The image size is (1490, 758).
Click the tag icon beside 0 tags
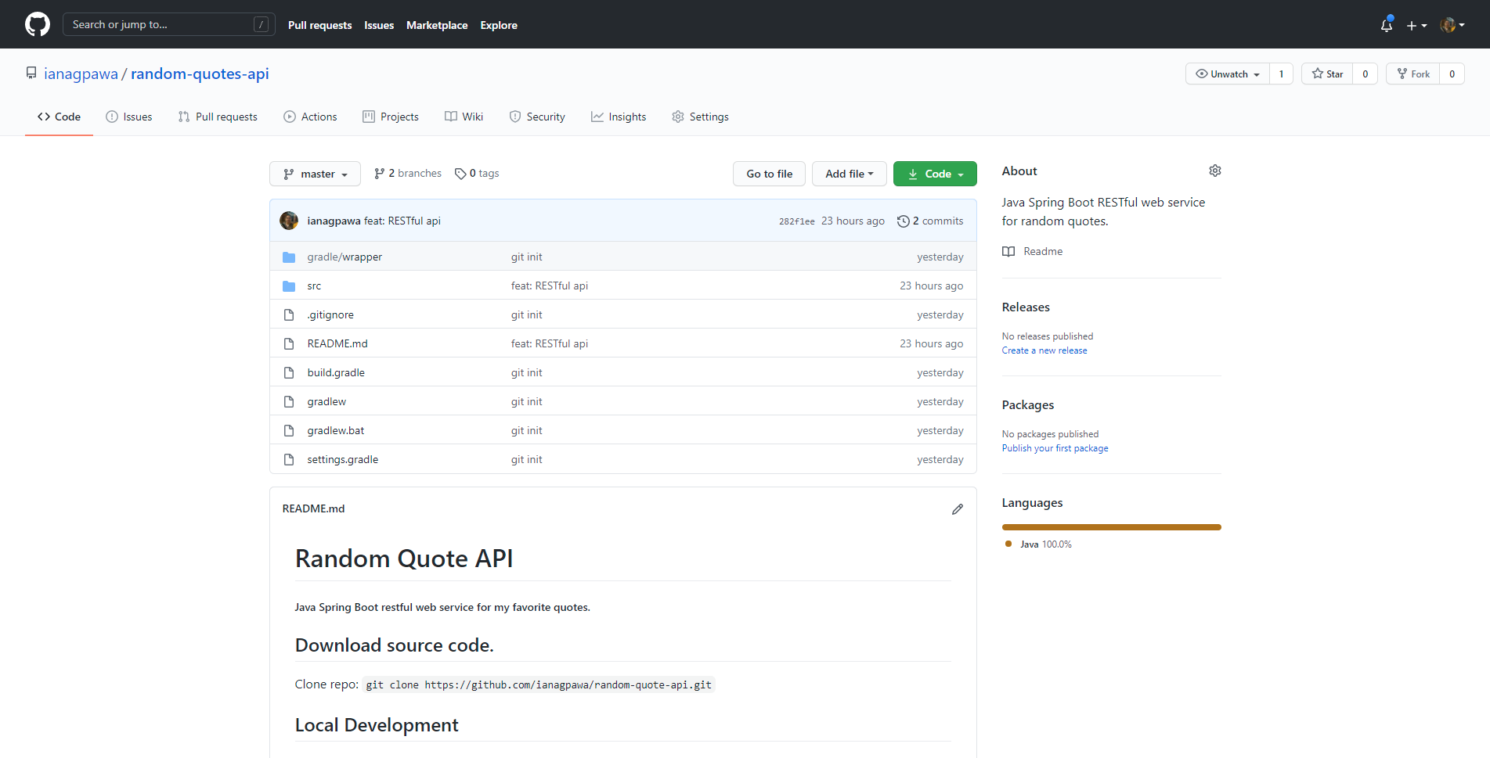click(460, 174)
